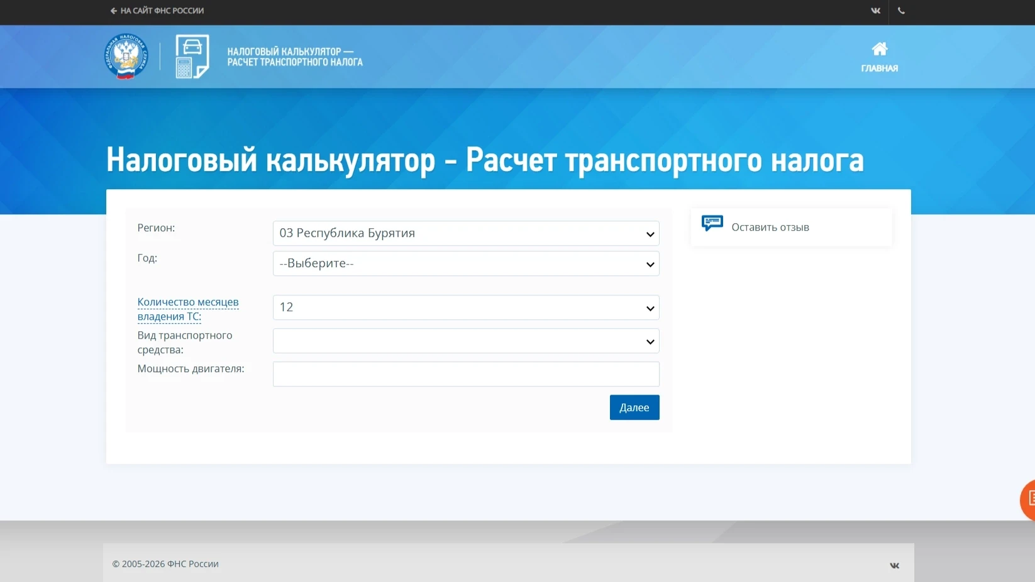Open the footer VK icon

coord(894,566)
